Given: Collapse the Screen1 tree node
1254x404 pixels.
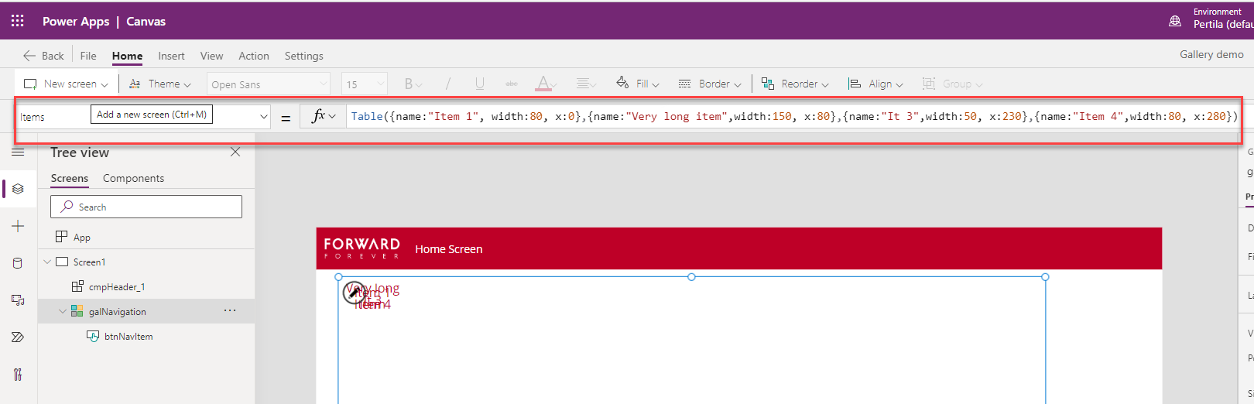Looking at the screenshot, I should 47,262.
